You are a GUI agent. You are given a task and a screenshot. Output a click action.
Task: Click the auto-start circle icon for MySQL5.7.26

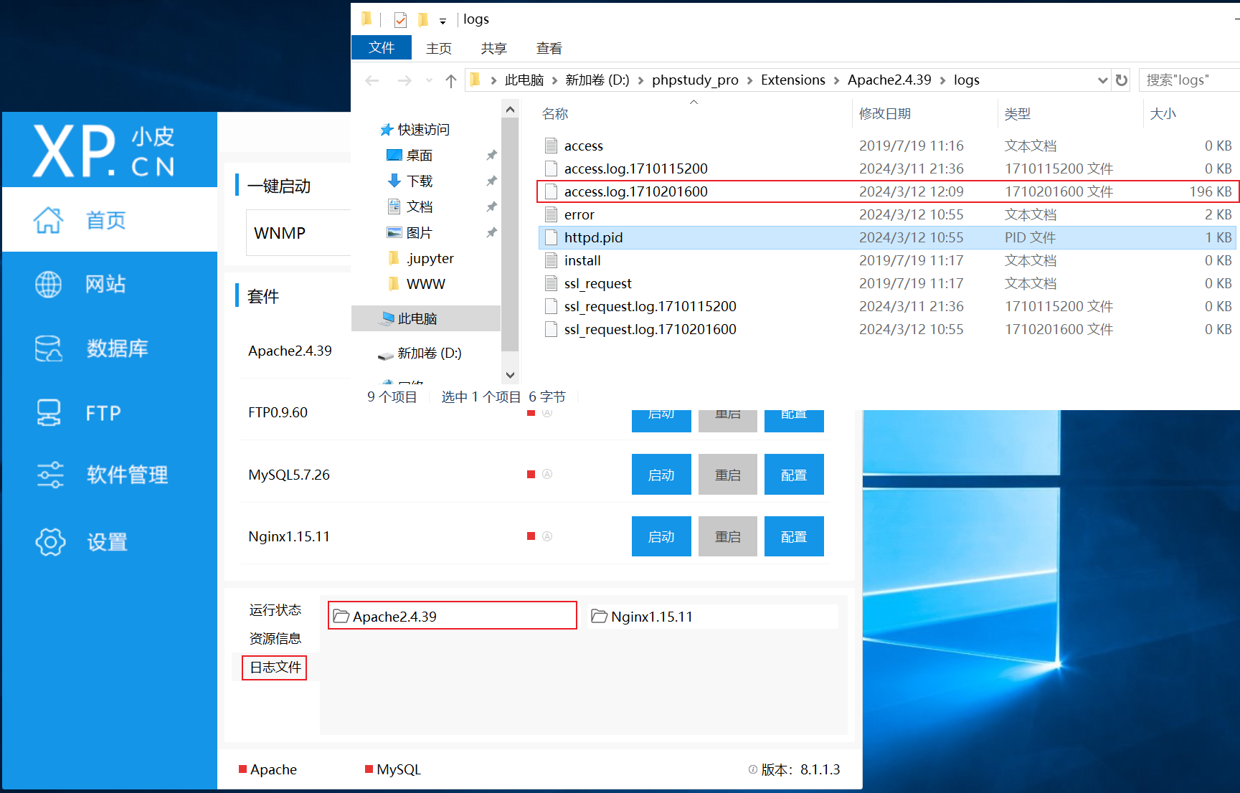tap(547, 474)
